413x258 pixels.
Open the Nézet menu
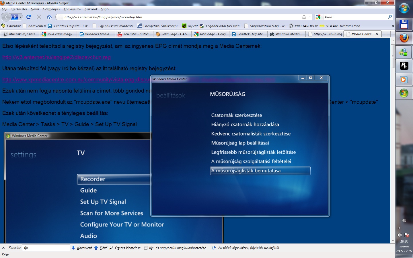coord(35,9)
